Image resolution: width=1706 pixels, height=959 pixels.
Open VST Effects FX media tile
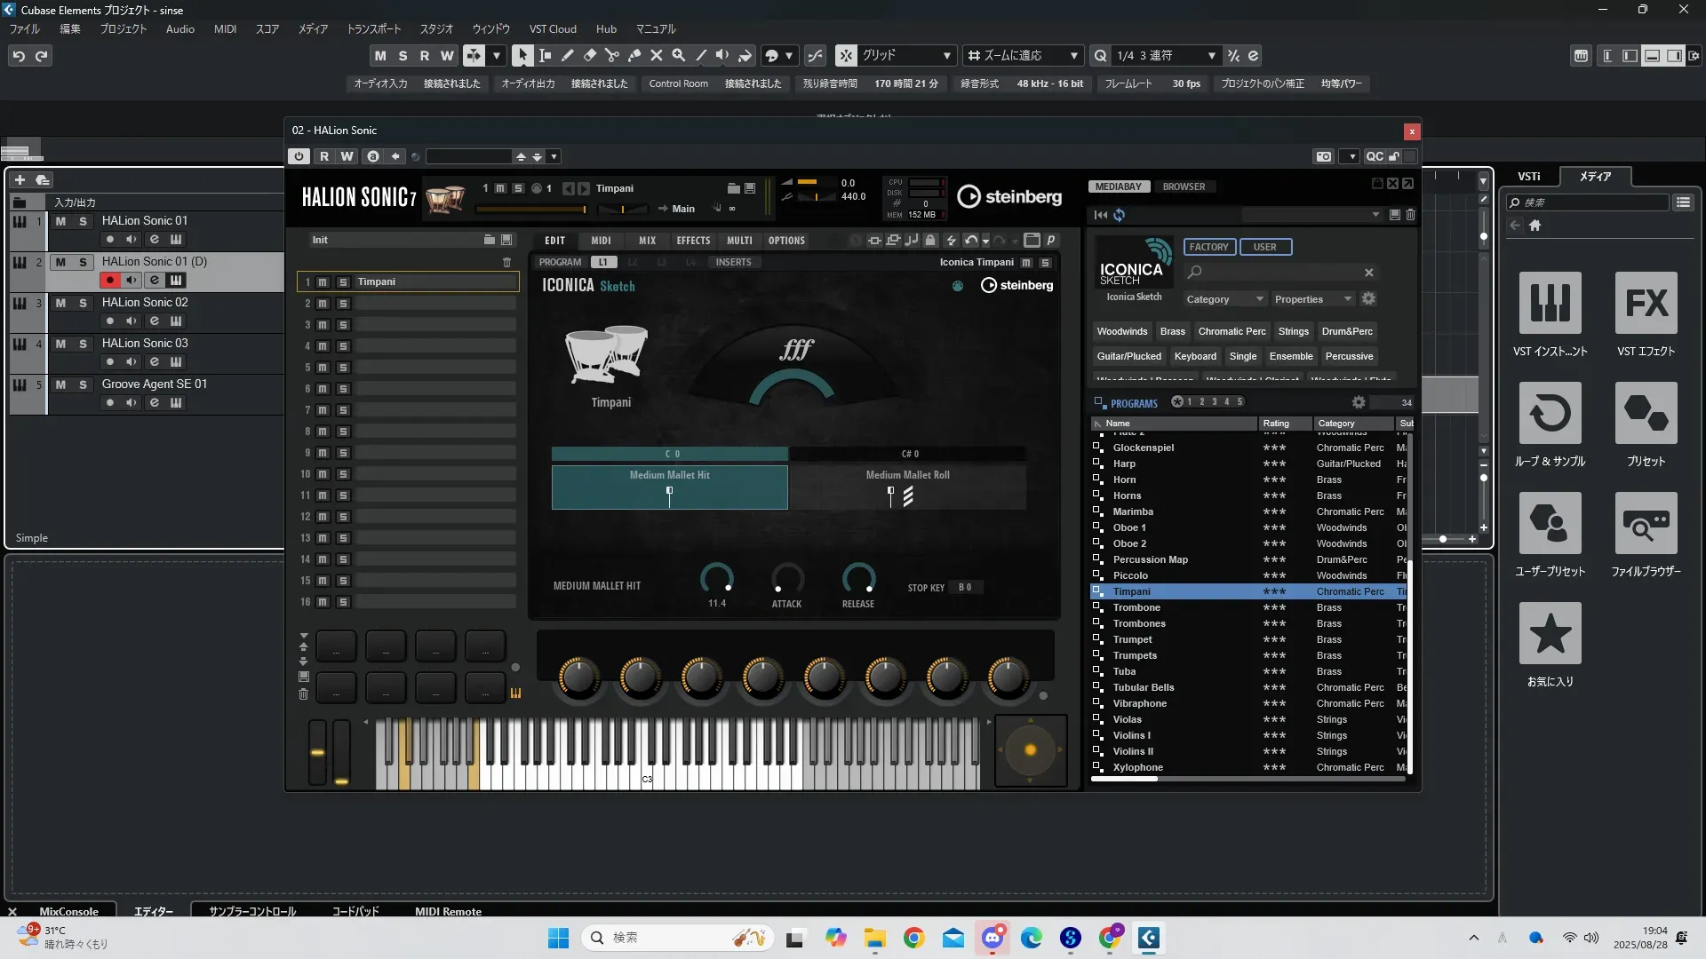pyautogui.click(x=1646, y=304)
